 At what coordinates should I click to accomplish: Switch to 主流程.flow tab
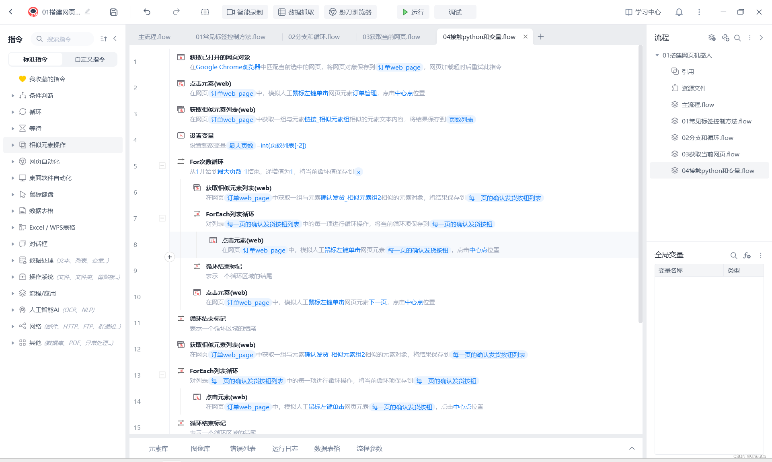point(154,37)
